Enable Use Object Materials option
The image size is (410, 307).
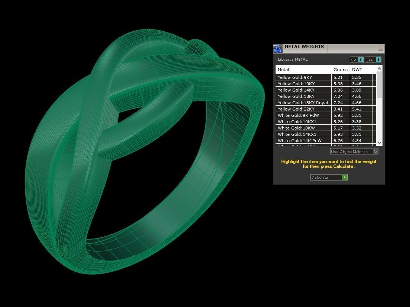click(x=354, y=151)
